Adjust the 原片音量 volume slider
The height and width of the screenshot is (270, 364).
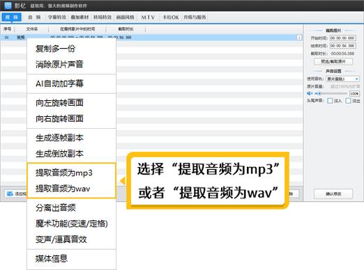coord(331,93)
